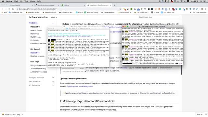This screenshot has width=208, height=117.
Task: Open the Walkthrough sidebar page
Action: tap(35, 37)
